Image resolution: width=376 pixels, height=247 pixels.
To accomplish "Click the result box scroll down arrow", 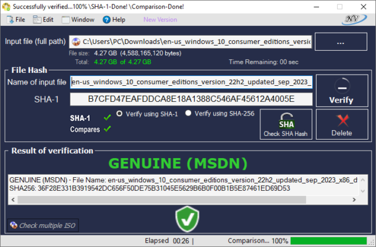I will (x=362, y=191).
